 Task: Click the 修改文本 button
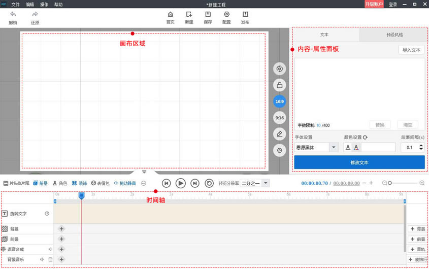click(359, 162)
